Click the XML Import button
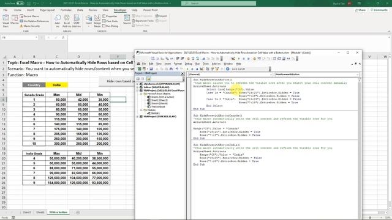The width and height of the screenshot is (392, 220). 161,16
